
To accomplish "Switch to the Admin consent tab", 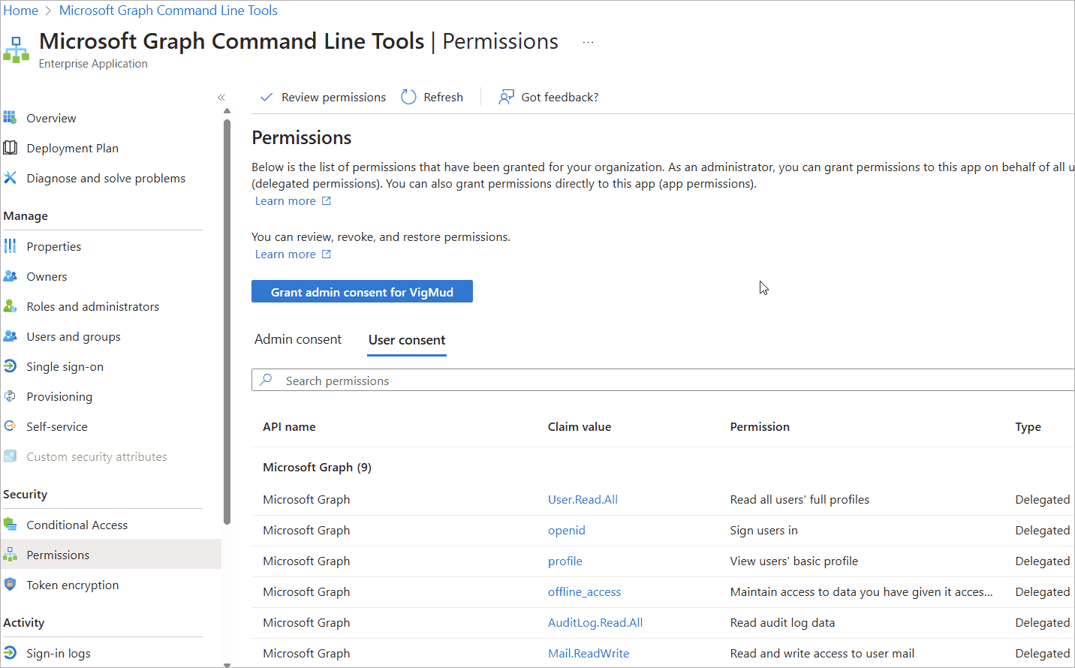I will tap(298, 339).
